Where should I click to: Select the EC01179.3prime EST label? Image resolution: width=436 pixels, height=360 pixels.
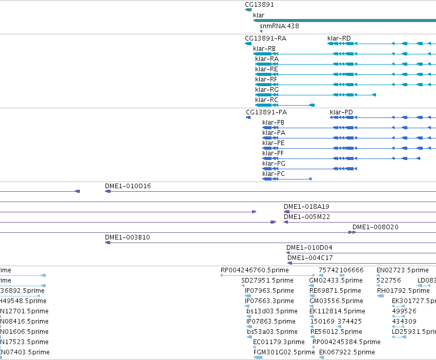pyautogui.click(x=279, y=342)
